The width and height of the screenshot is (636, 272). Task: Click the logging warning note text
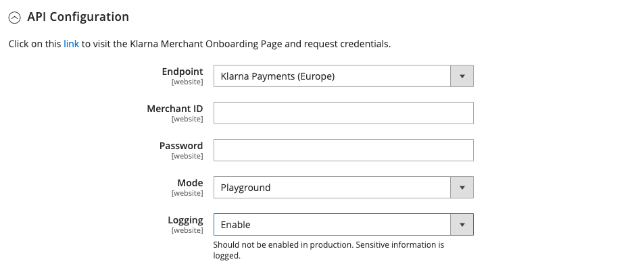328,250
